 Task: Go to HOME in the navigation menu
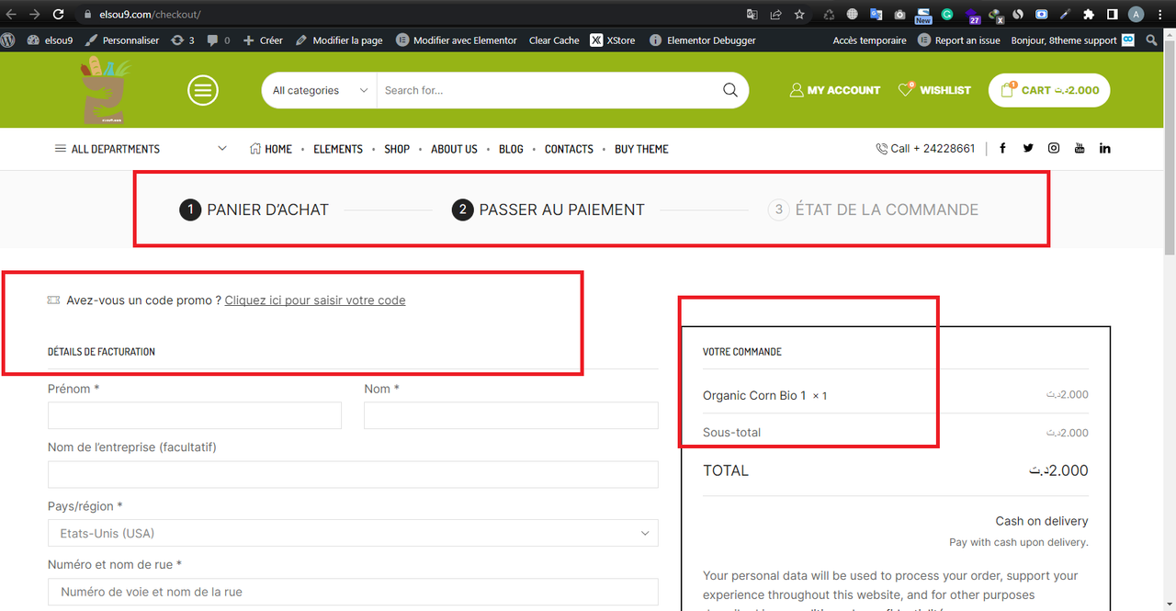271,149
